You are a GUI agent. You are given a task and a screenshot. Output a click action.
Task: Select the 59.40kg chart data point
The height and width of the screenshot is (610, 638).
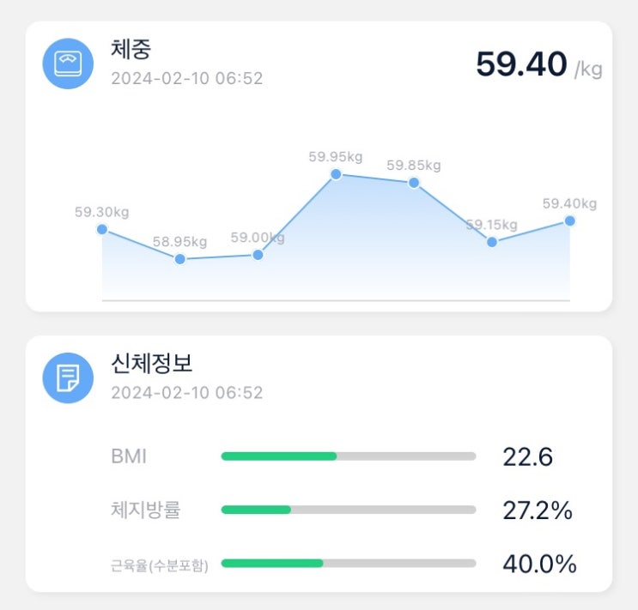click(569, 220)
